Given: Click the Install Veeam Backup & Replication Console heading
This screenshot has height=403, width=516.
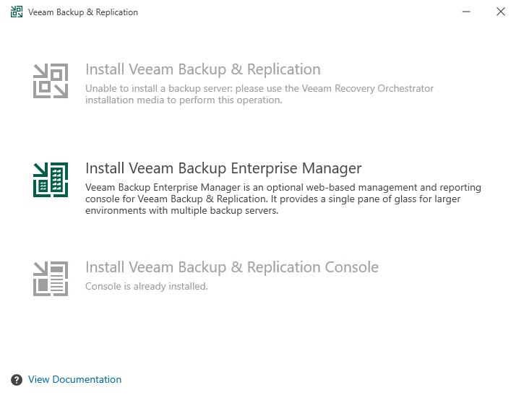Looking at the screenshot, I should [x=231, y=268].
